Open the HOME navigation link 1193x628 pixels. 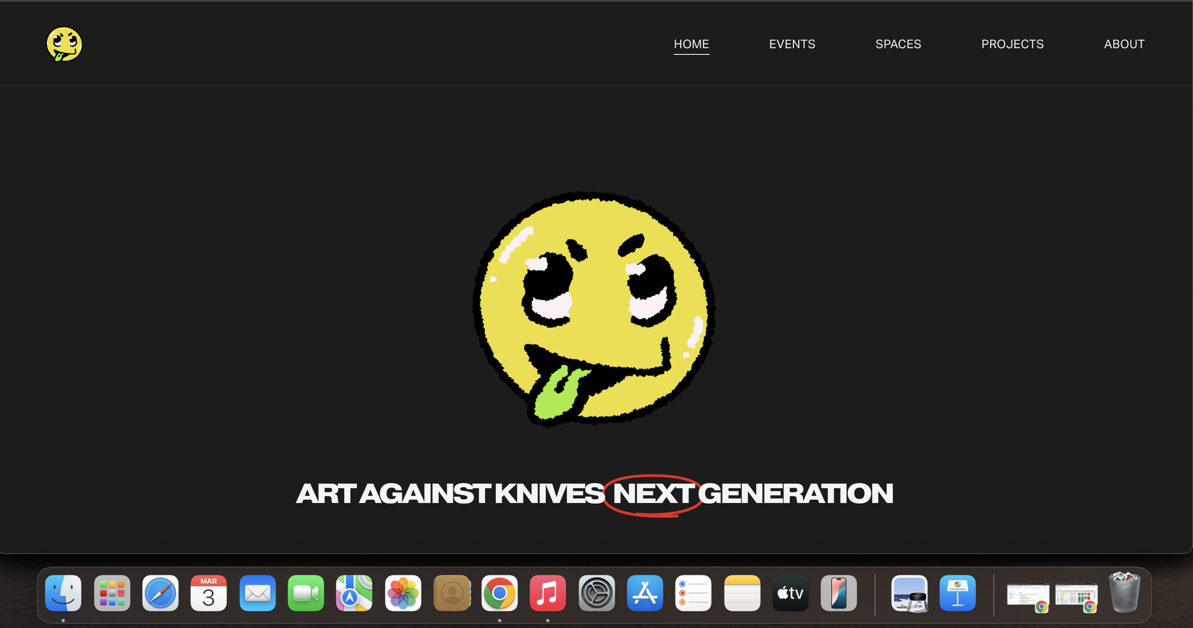point(691,44)
